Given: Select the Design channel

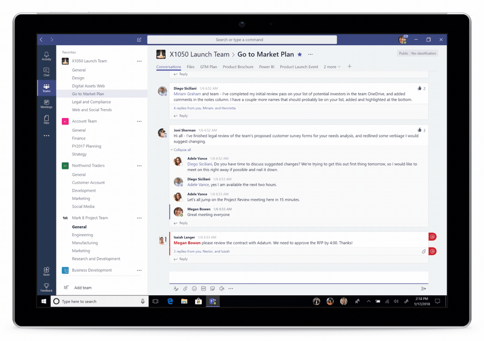Looking at the screenshot, I should (x=78, y=78).
